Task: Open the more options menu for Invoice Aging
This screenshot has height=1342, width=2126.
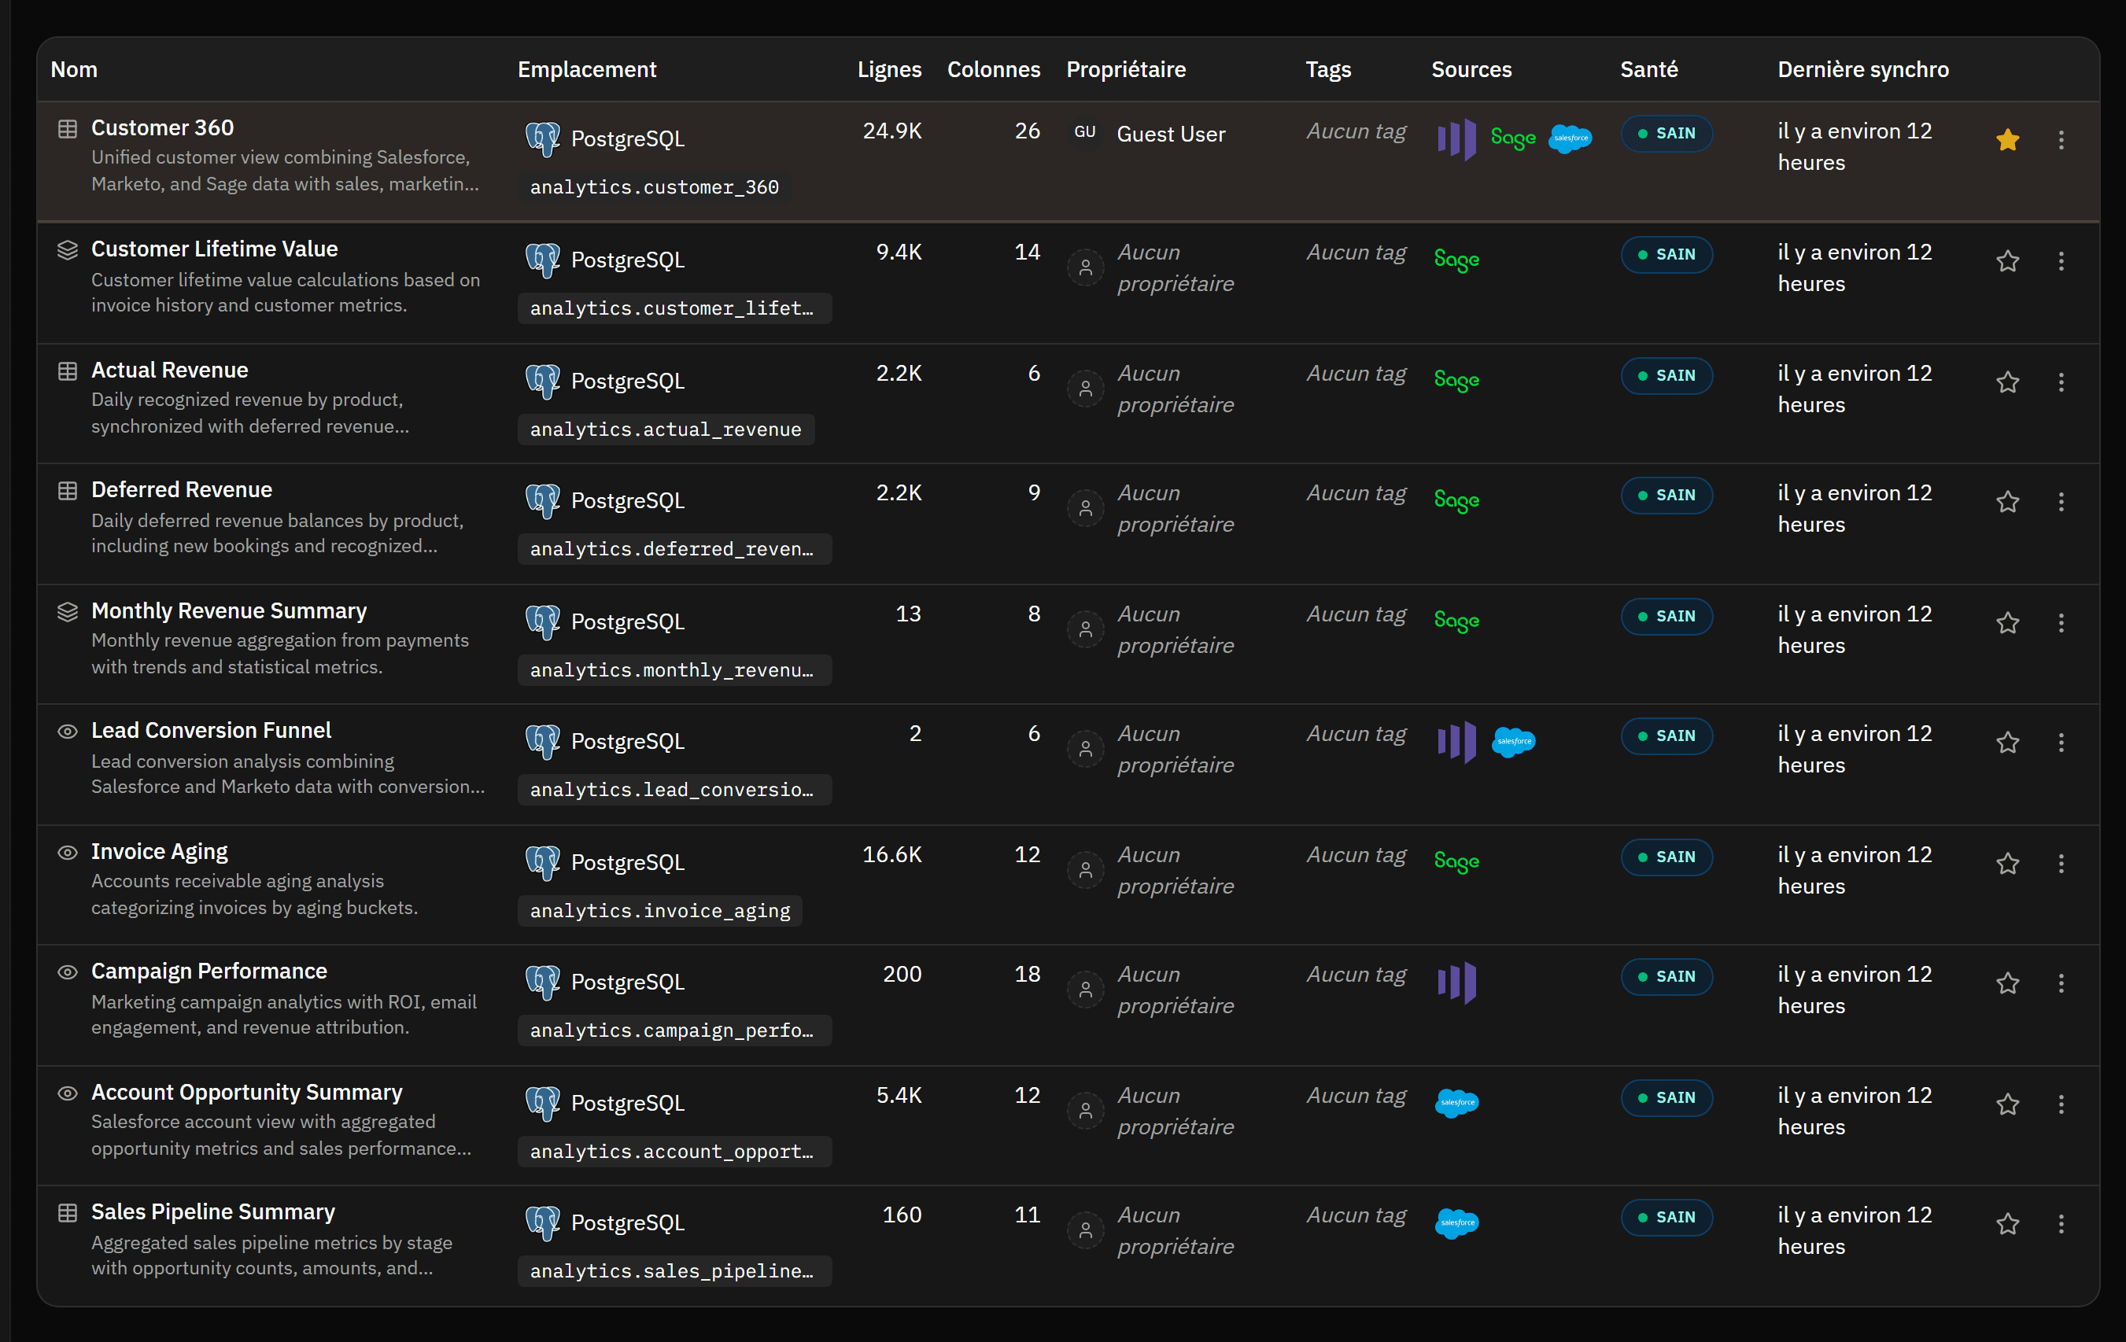Action: click(2061, 863)
